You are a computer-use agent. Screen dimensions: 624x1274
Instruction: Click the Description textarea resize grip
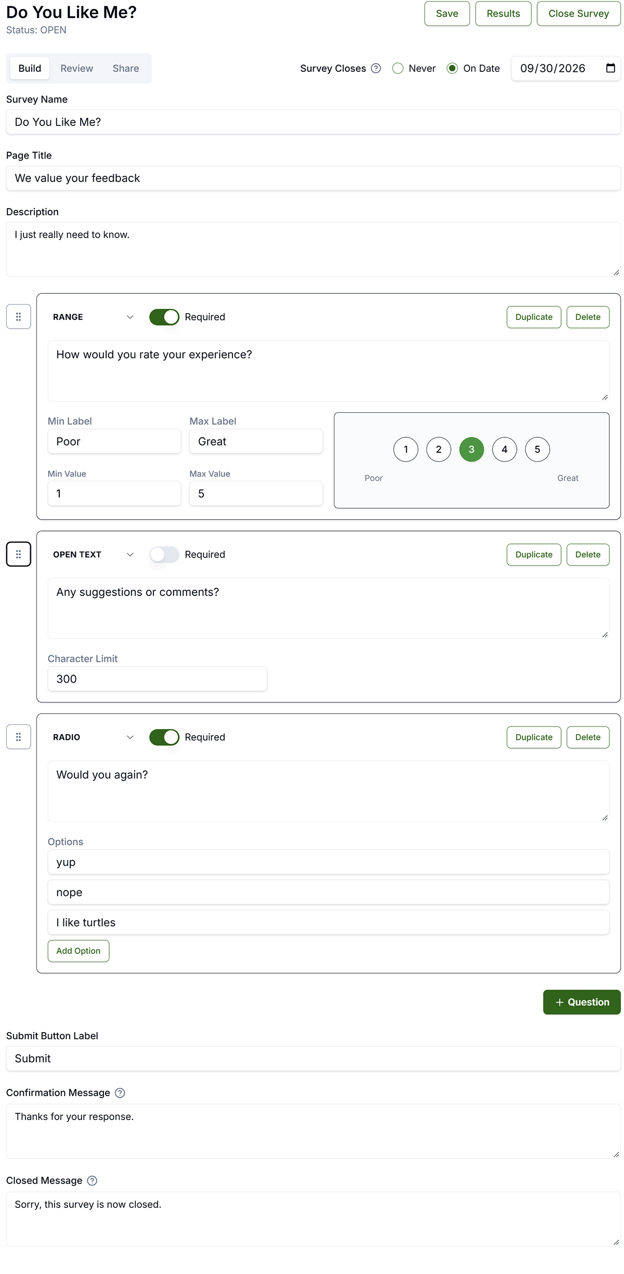point(616,272)
